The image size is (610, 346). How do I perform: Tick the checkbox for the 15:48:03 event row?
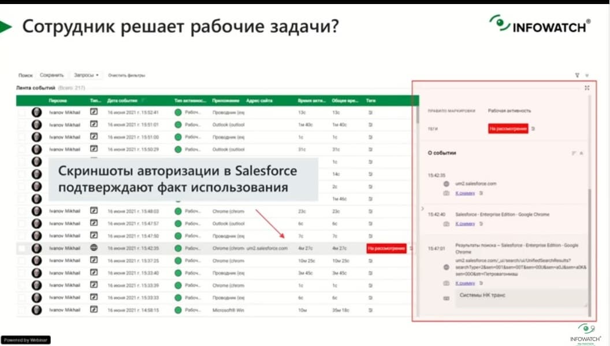pyautogui.click(x=22, y=211)
